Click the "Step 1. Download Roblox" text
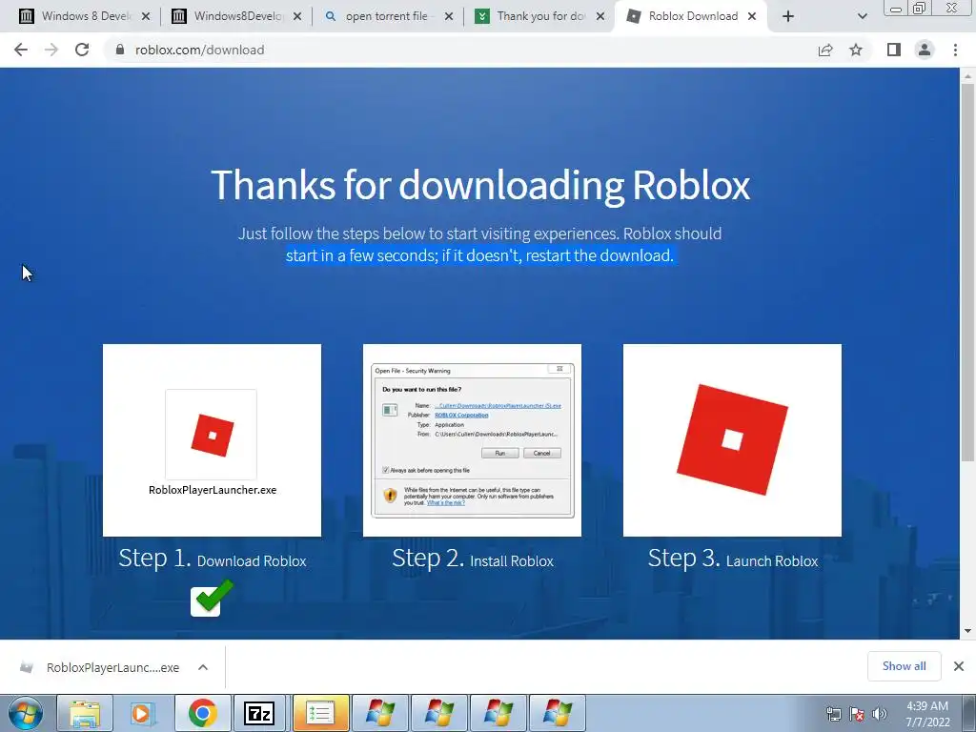The image size is (976, 732). pos(213,559)
